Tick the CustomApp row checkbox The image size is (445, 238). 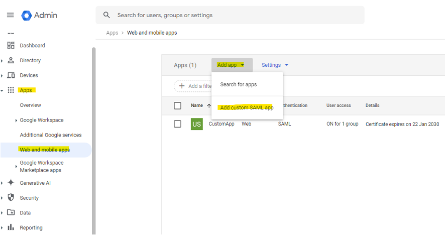177,124
